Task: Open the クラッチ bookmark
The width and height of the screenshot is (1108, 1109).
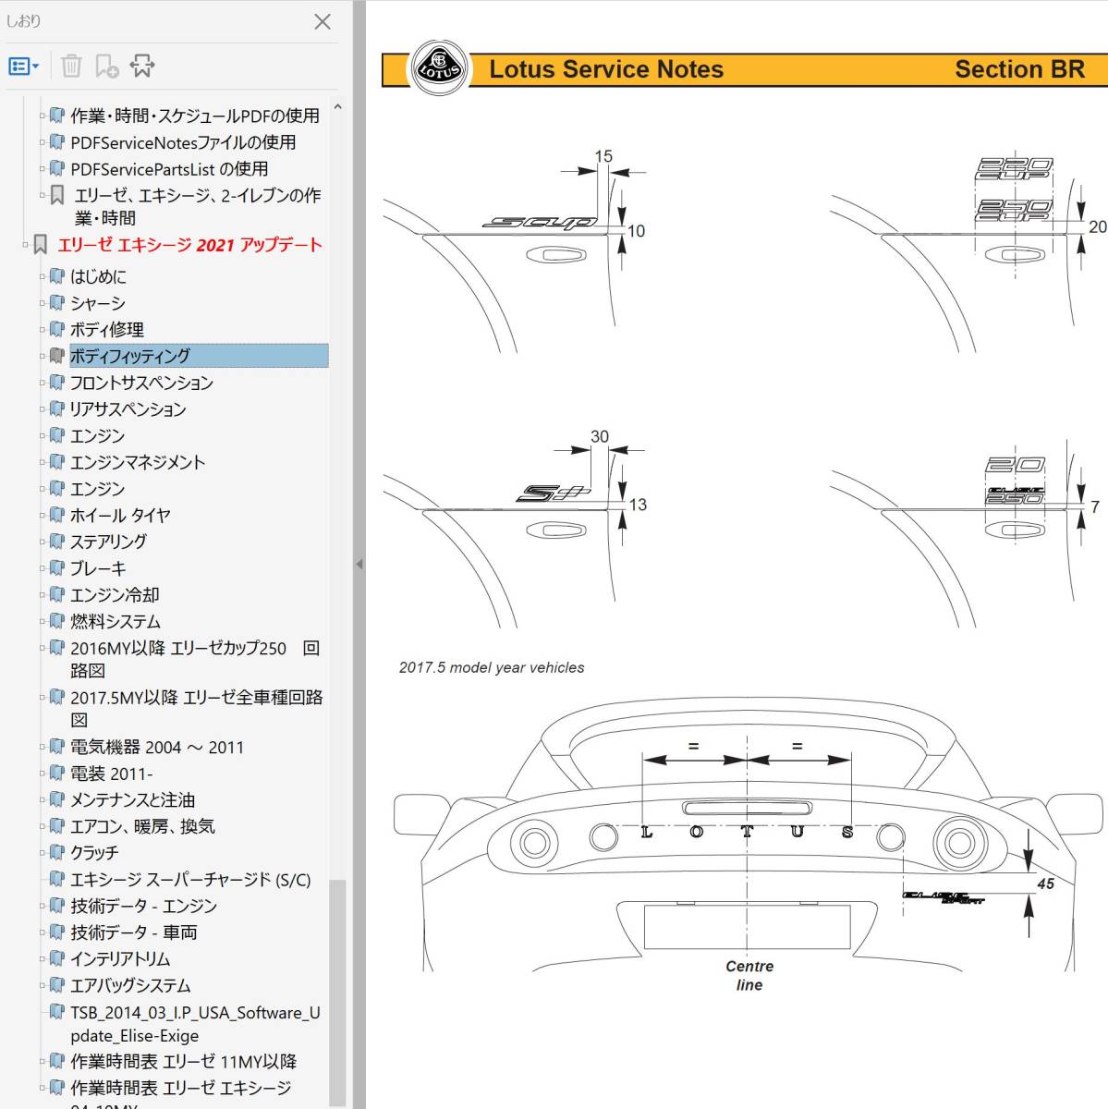Action: (x=94, y=853)
